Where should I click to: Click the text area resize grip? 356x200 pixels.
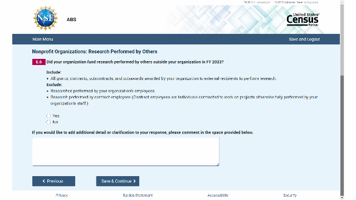coord(218,164)
